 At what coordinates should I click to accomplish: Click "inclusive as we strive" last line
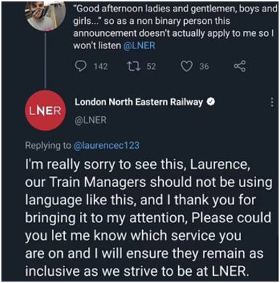coord(136,271)
